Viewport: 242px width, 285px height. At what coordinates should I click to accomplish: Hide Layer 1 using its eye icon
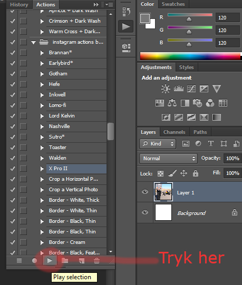point(145,192)
